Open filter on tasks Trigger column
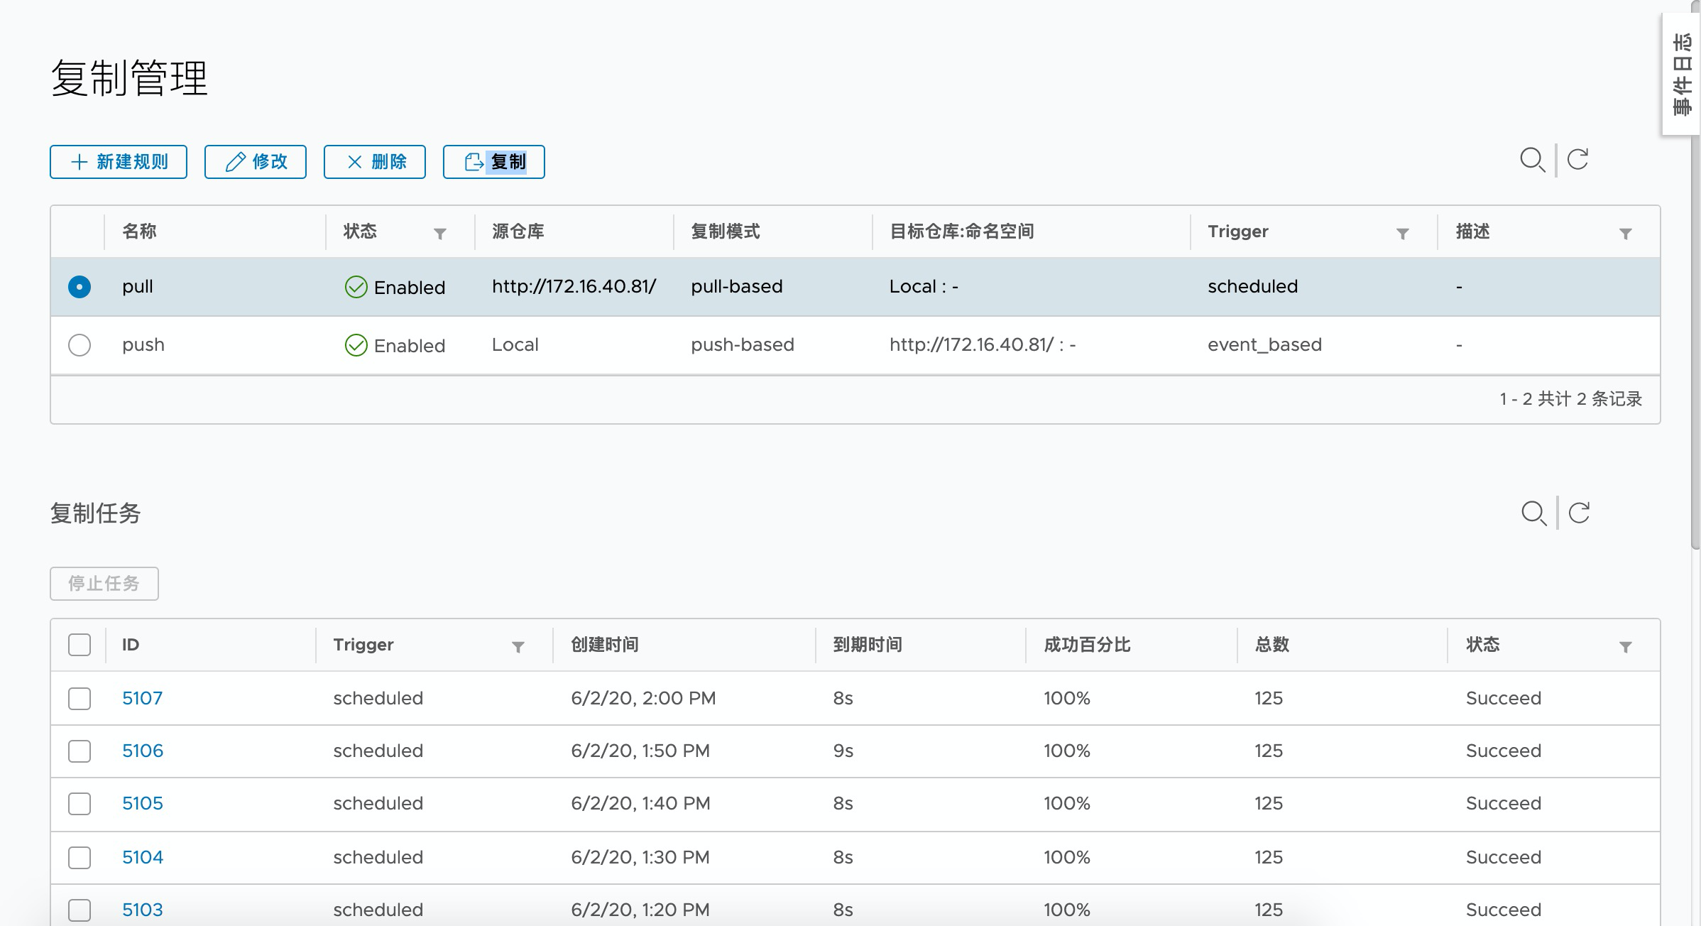 518,647
